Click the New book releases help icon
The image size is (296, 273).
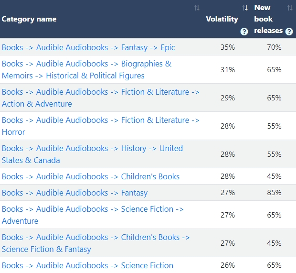pos(289,32)
